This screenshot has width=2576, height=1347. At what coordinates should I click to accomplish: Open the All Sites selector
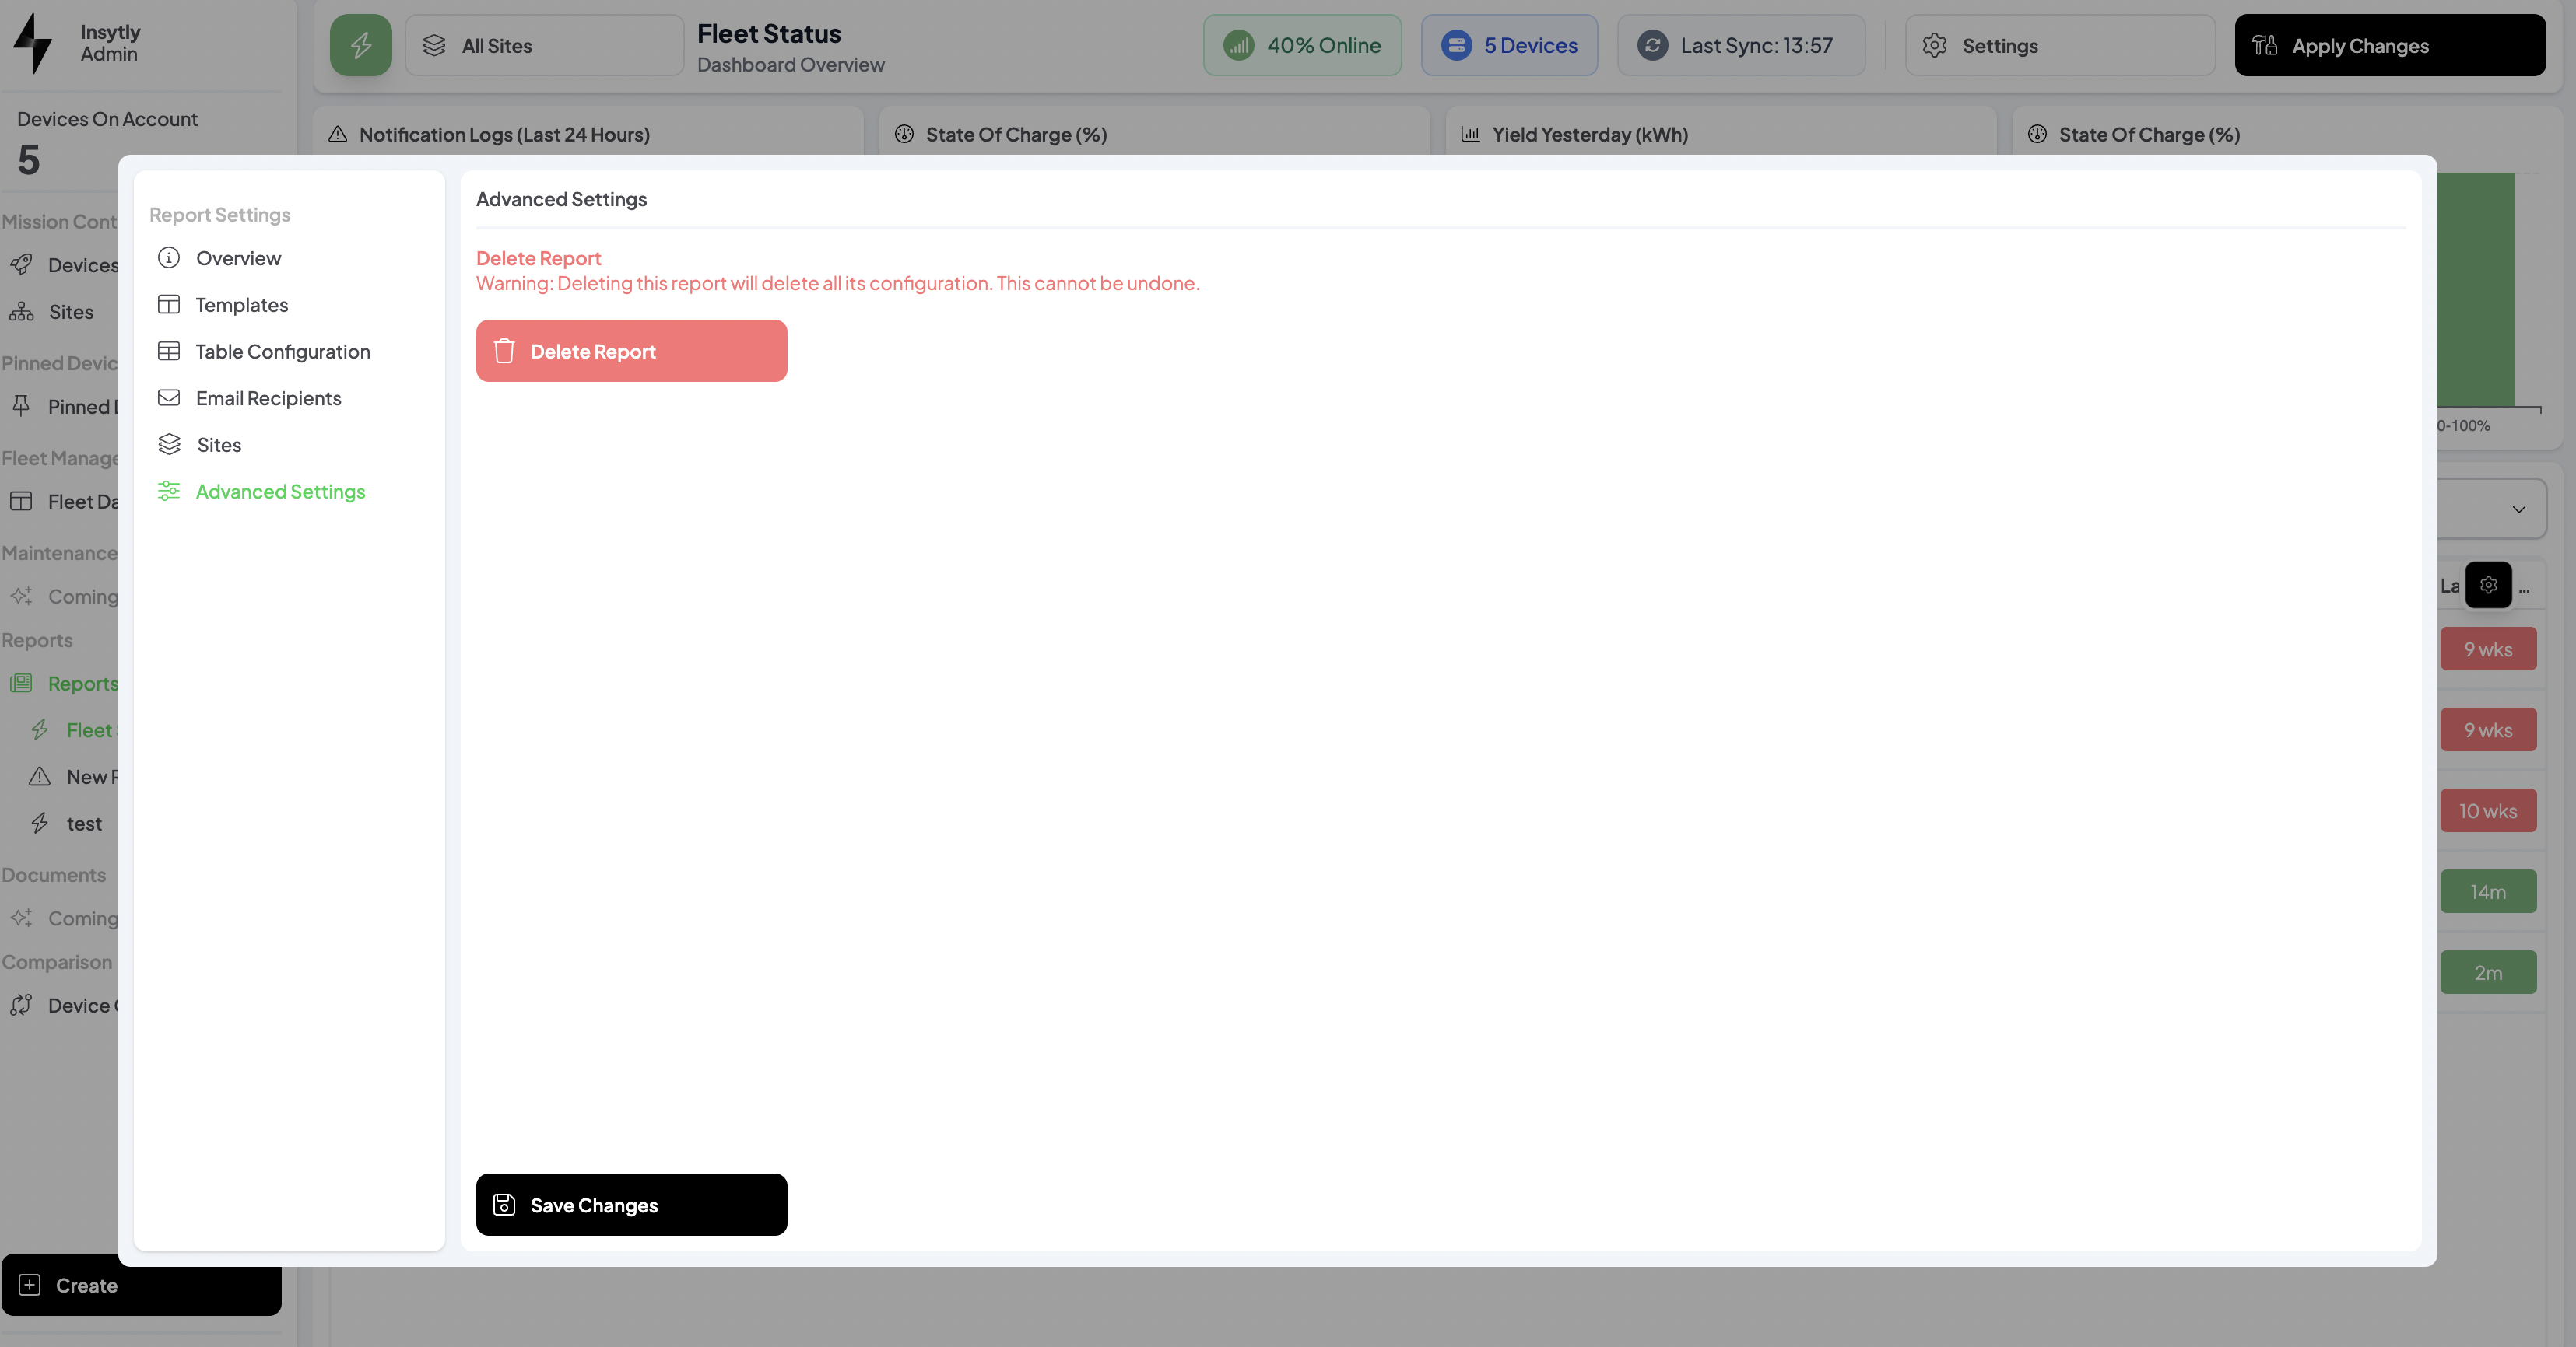[x=544, y=45]
